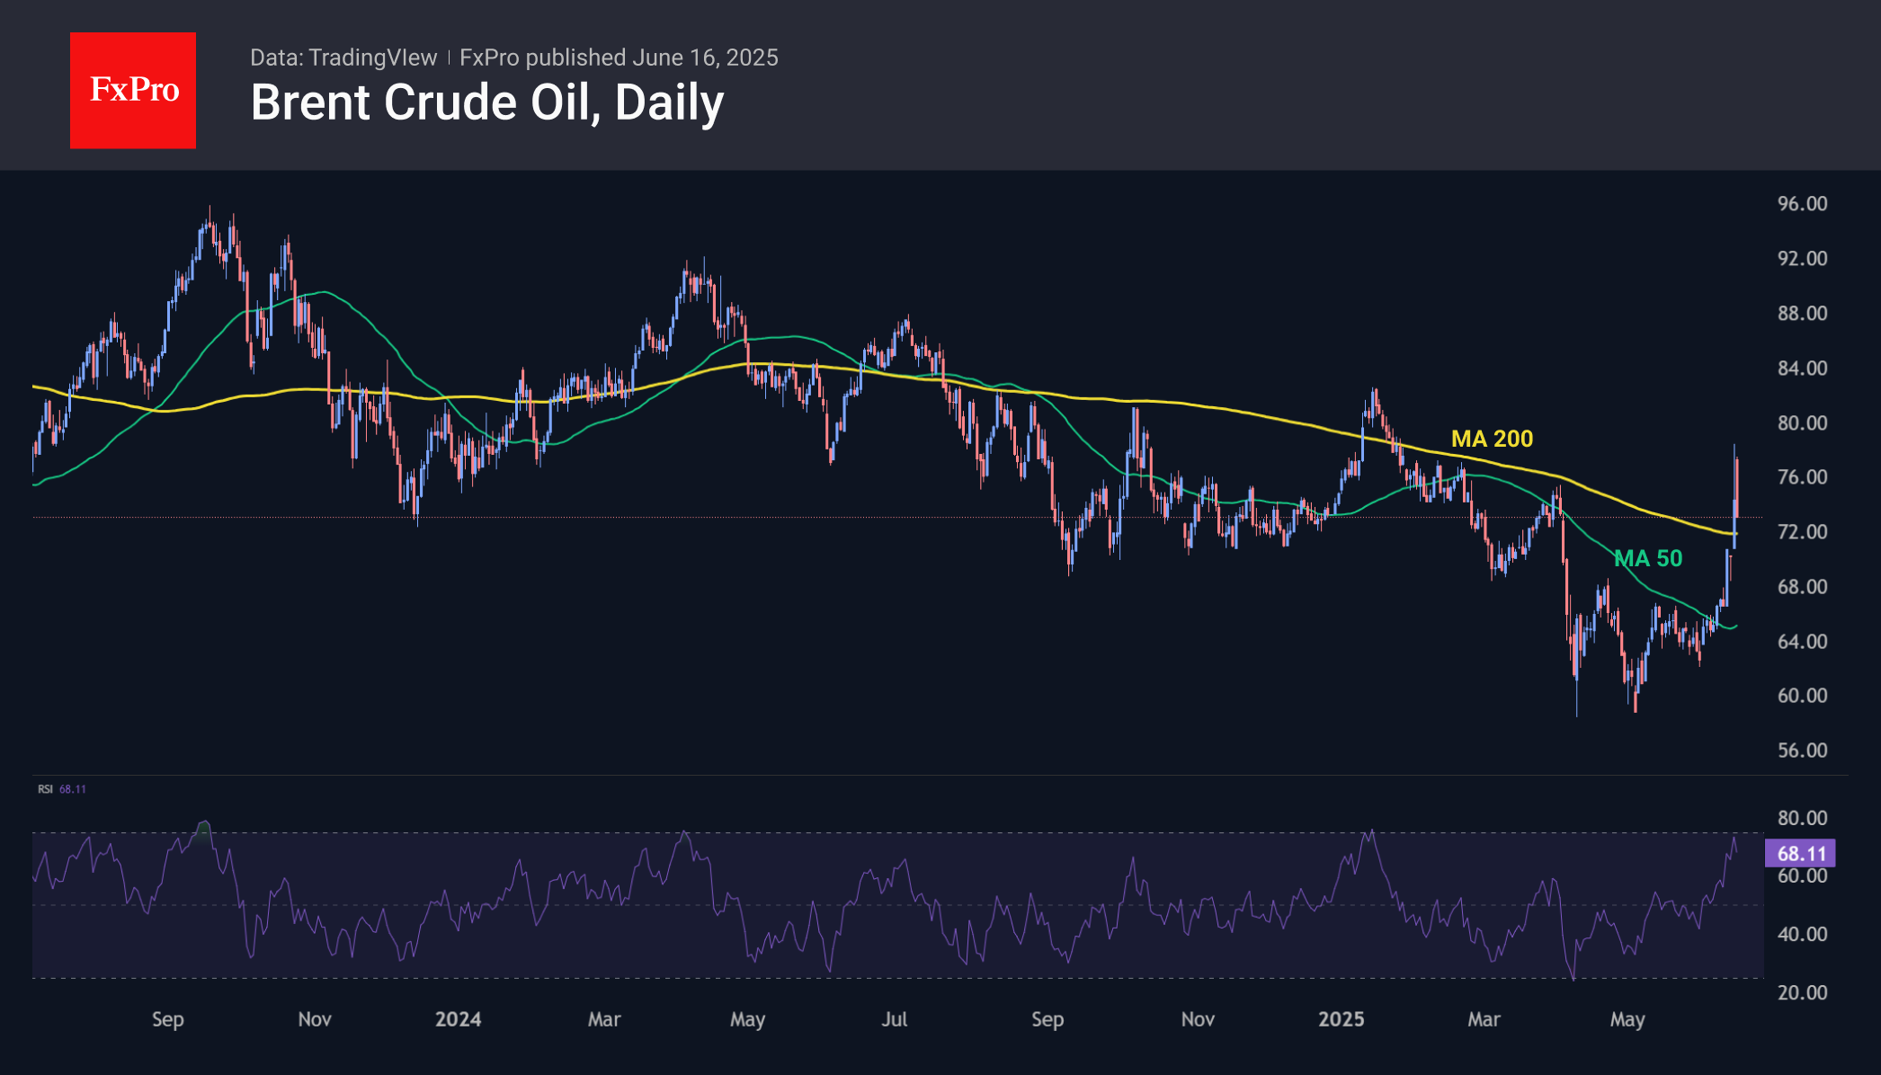Image resolution: width=1881 pixels, height=1075 pixels.
Task: Click the 96.00 price axis label
Action: pos(1802,204)
